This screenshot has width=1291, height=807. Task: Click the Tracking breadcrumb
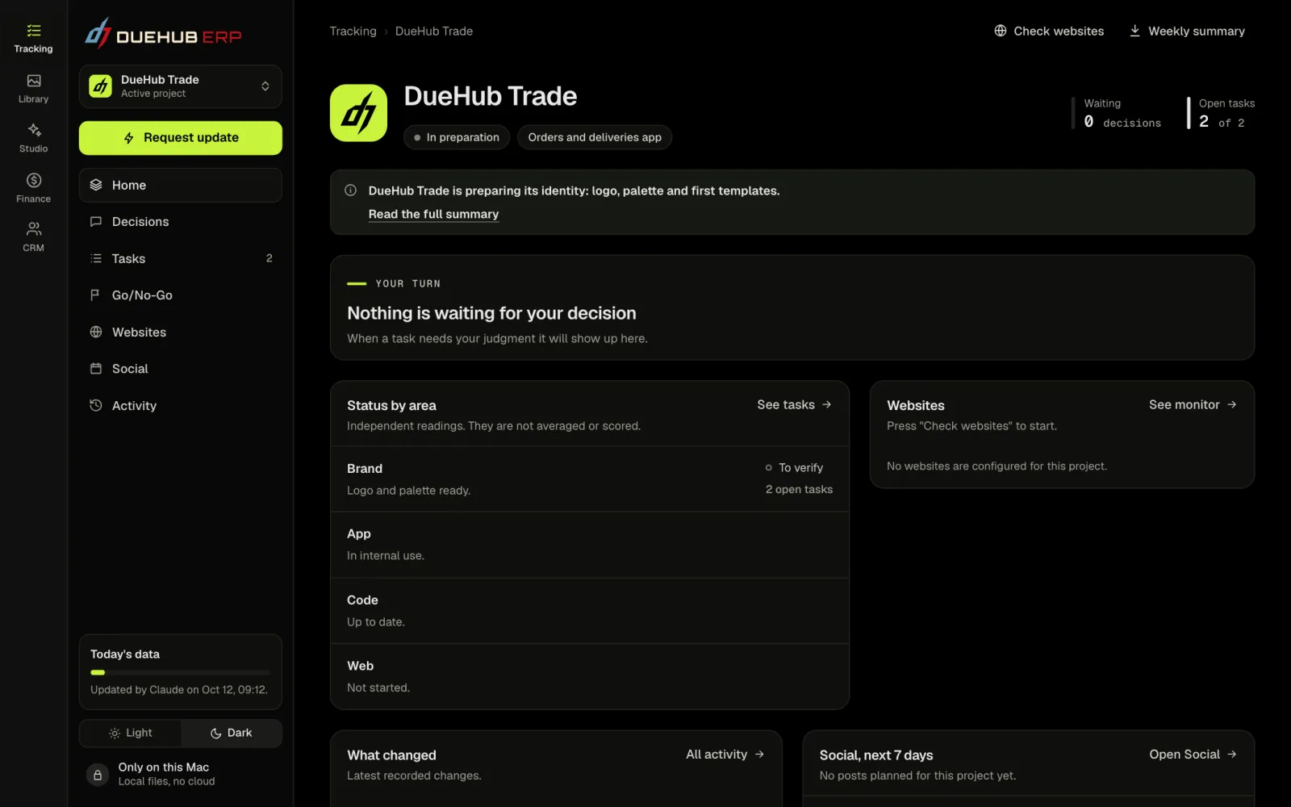point(353,31)
